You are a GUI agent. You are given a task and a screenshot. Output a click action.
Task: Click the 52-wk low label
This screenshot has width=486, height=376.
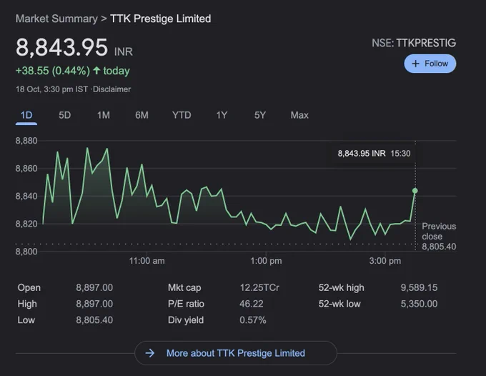pos(339,304)
